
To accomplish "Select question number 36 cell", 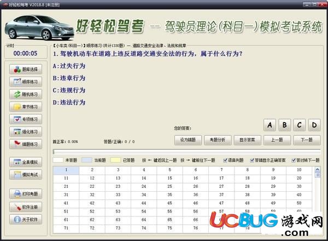I will (x=196, y=194).
